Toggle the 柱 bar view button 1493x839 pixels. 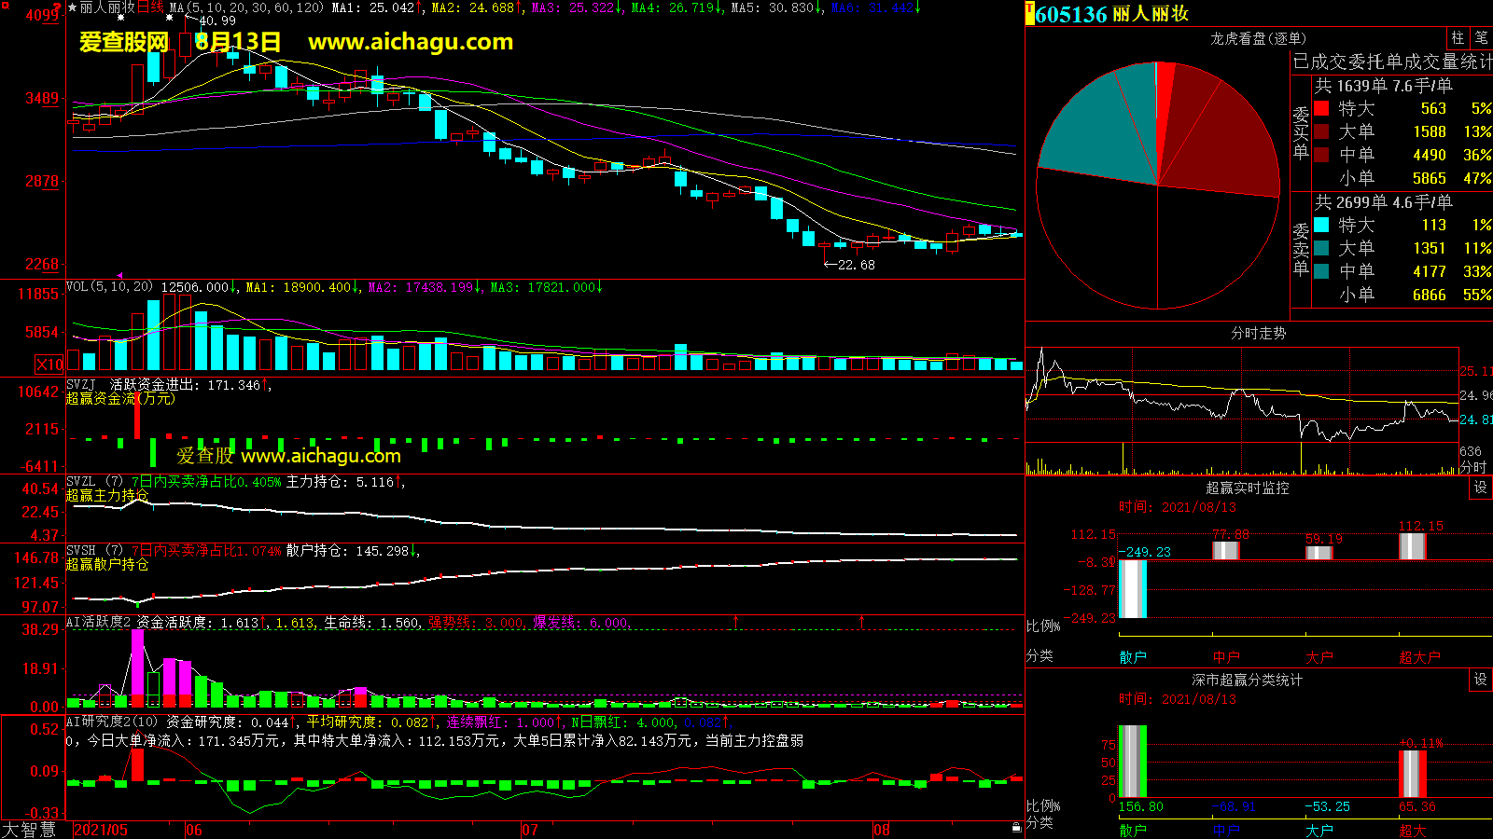click(1458, 38)
